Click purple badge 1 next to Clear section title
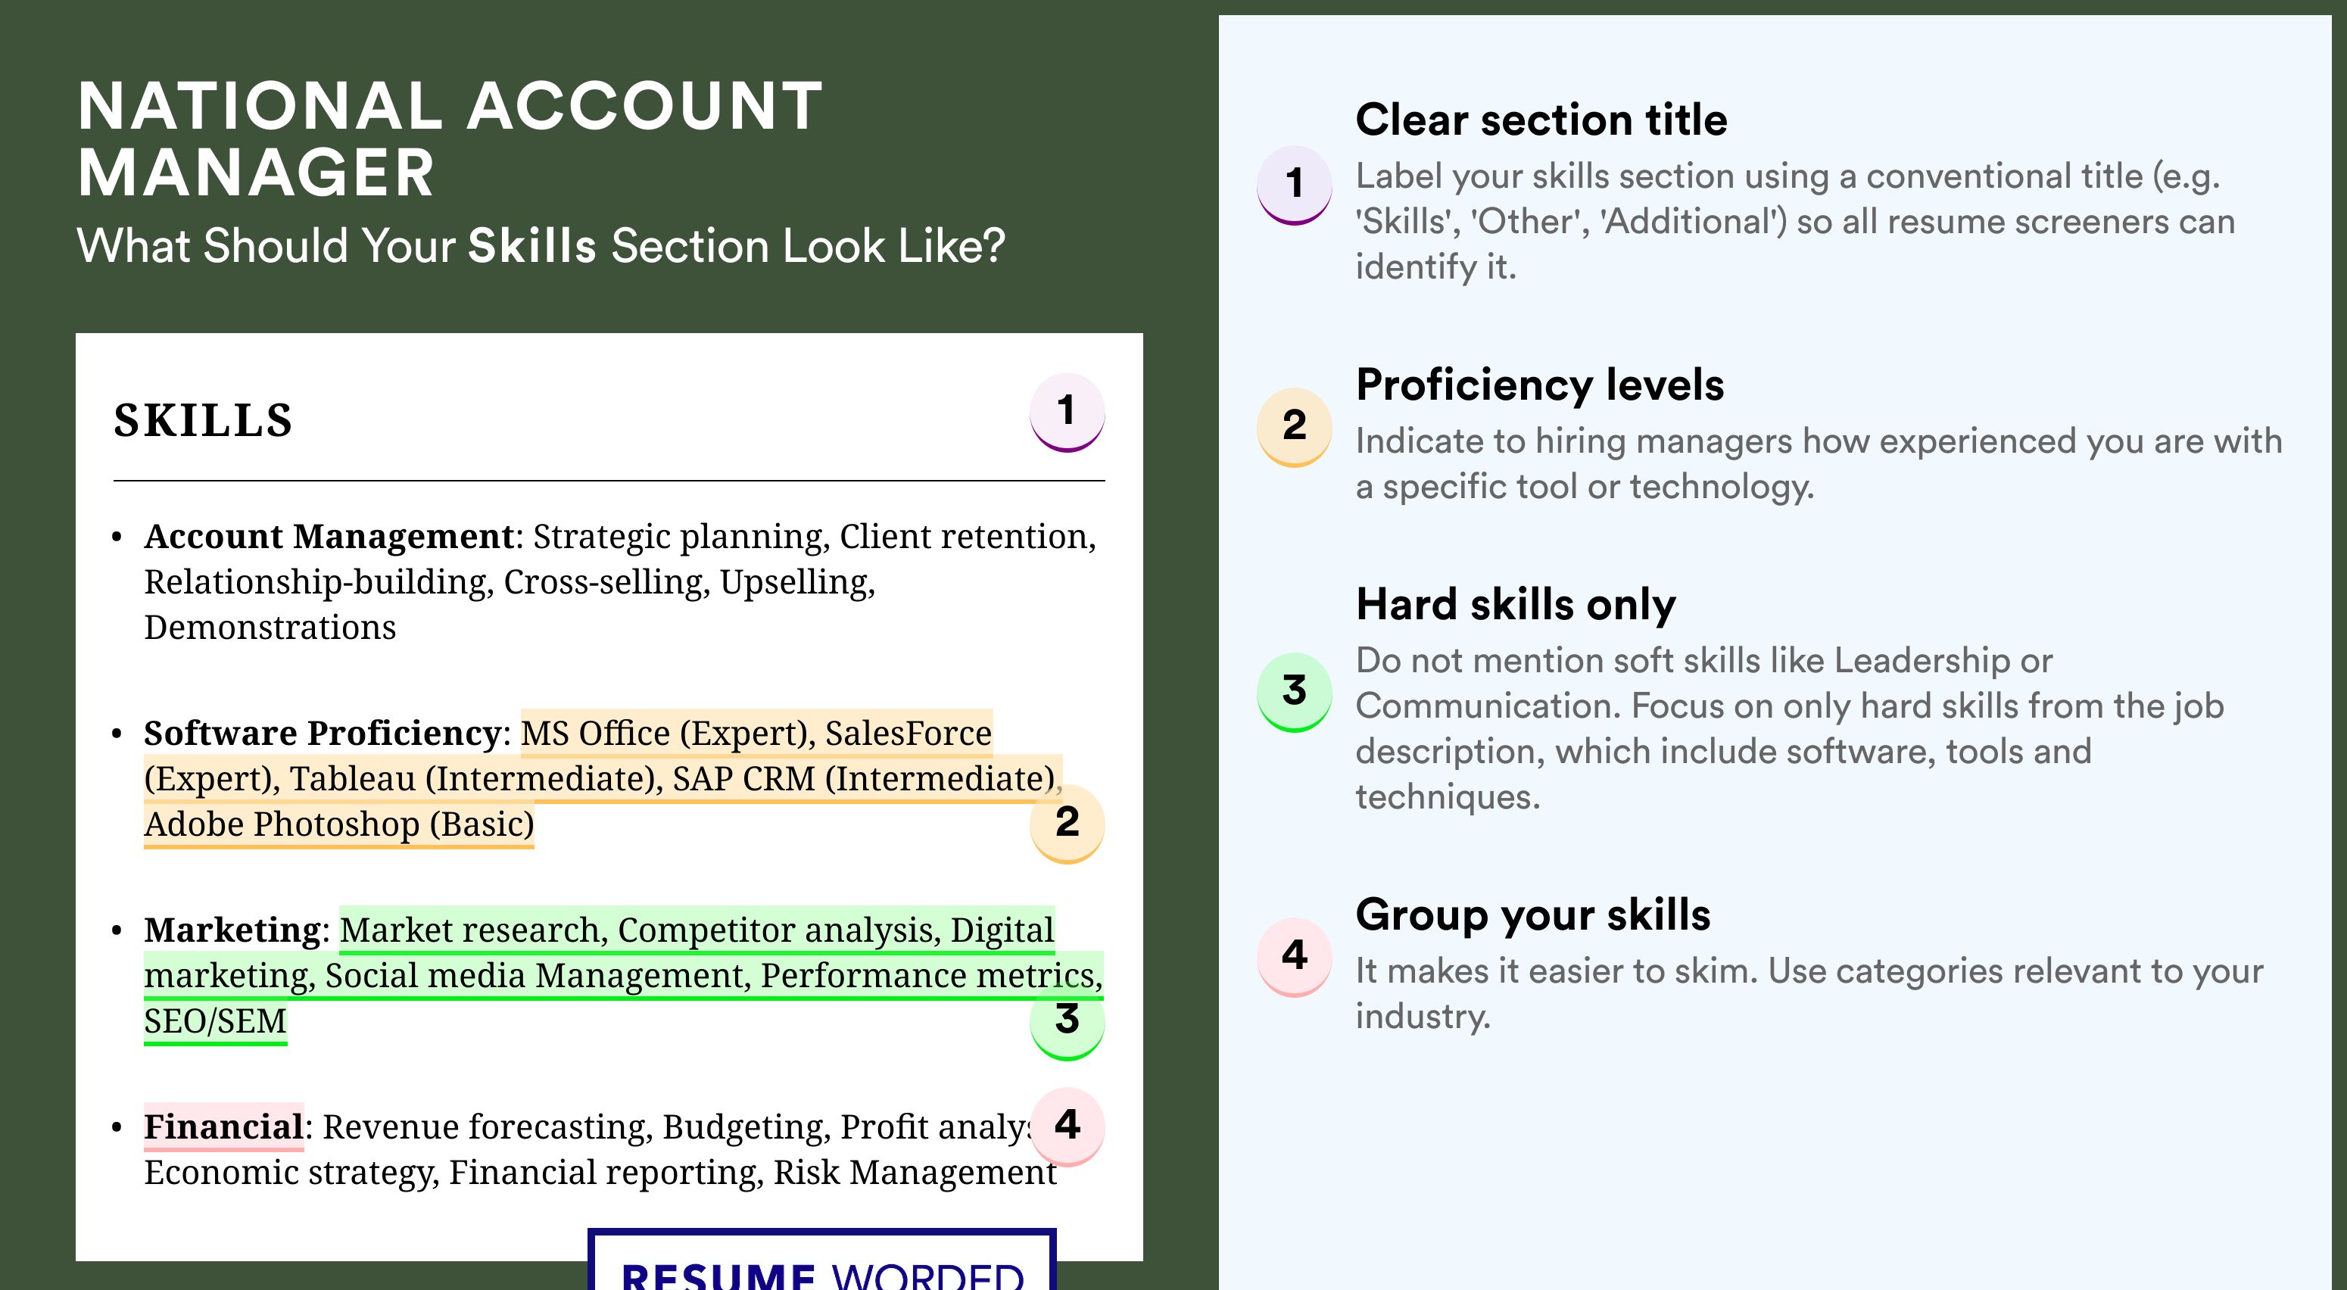 click(x=1295, y=185)
